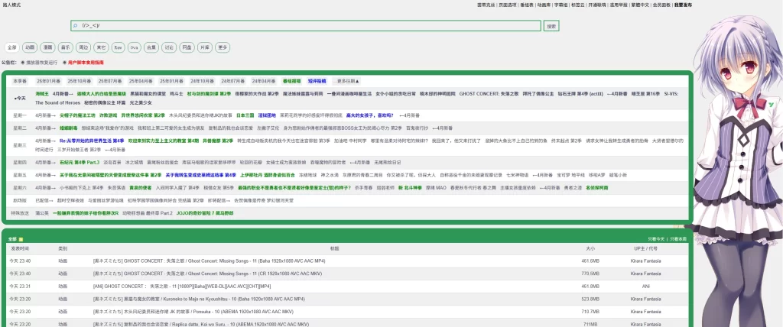Click the bold 我要发布 link

pos(683,5)
